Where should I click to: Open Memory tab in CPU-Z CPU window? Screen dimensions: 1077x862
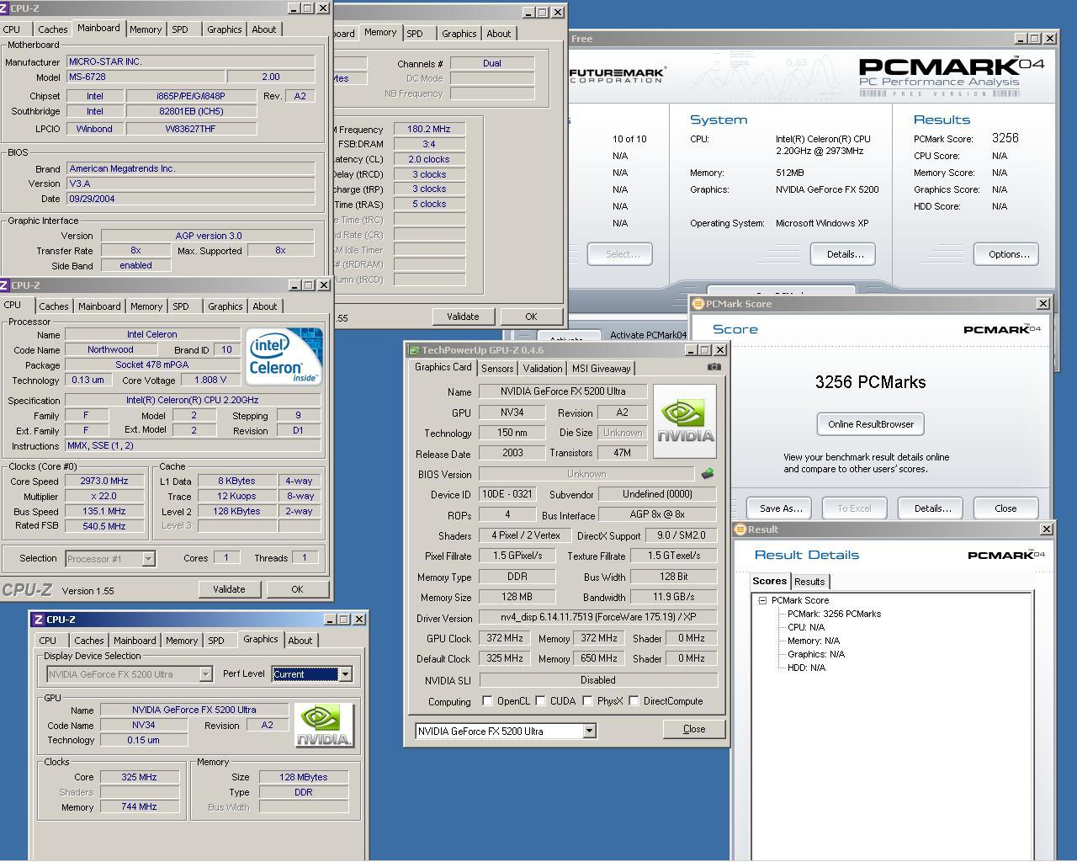coord(146,306)
